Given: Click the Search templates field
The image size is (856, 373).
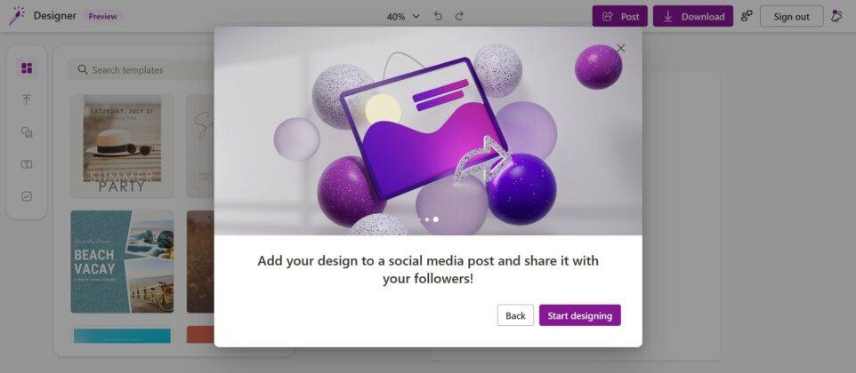Looking at the screenshot, I should click(x=141, y=69).
